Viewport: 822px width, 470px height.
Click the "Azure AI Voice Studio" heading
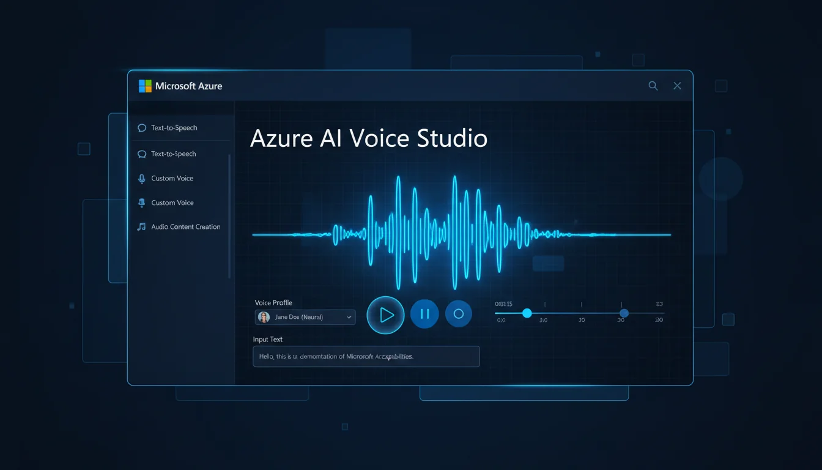tap(369, 138)
